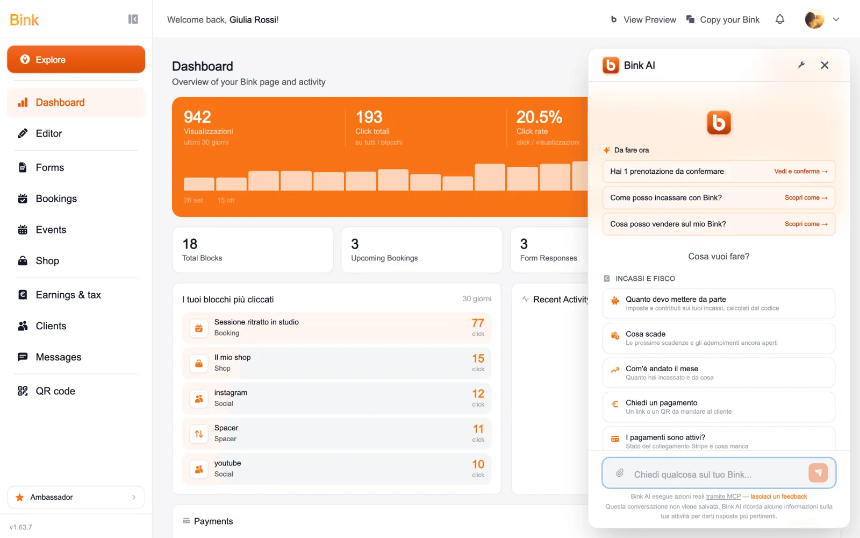Open the Upcoming Bookings stat card
Screen dimensions: 860x538
422,250
